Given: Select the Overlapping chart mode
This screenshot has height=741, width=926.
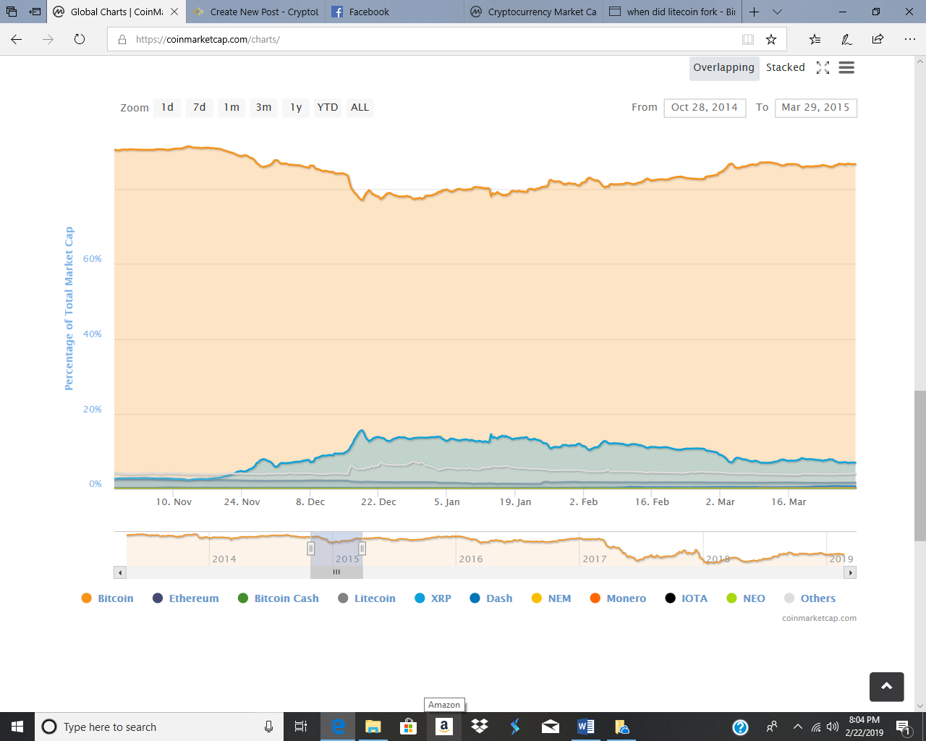Looking at the screenshot, I should 723,67.
